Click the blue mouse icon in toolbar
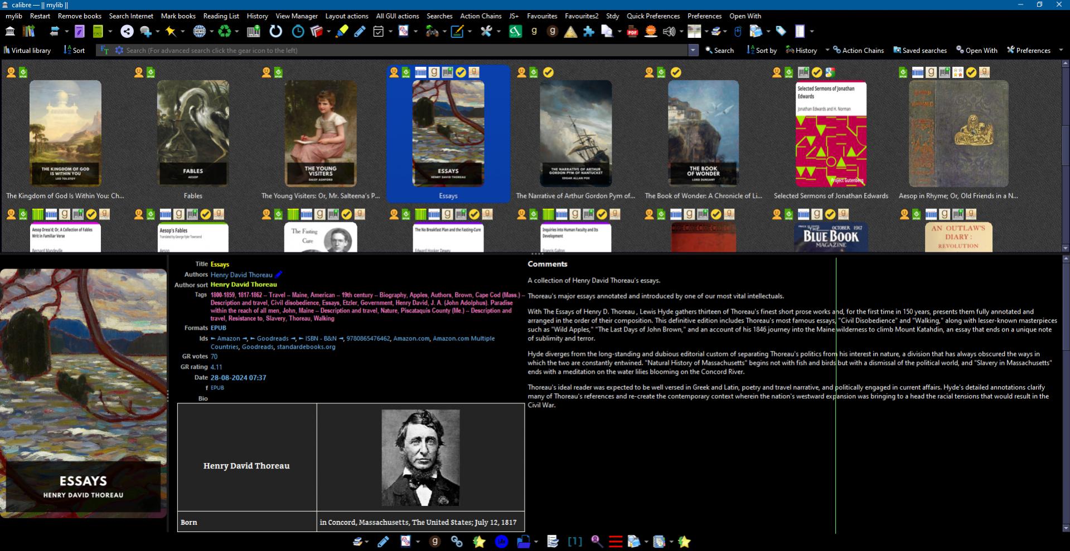The height and width of the screenshot is (551, 1070). (x=738, y=32)
